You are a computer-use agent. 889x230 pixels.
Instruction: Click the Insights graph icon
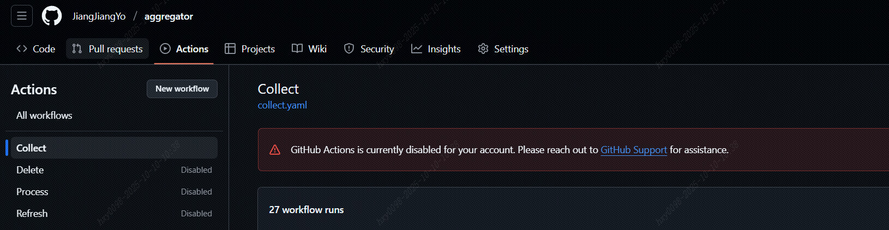pyautogui.click(x=417, y=49)
